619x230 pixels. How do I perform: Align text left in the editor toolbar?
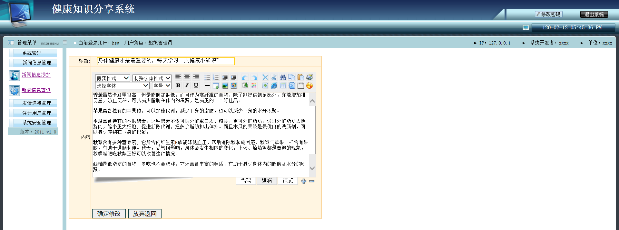point(178,77)
